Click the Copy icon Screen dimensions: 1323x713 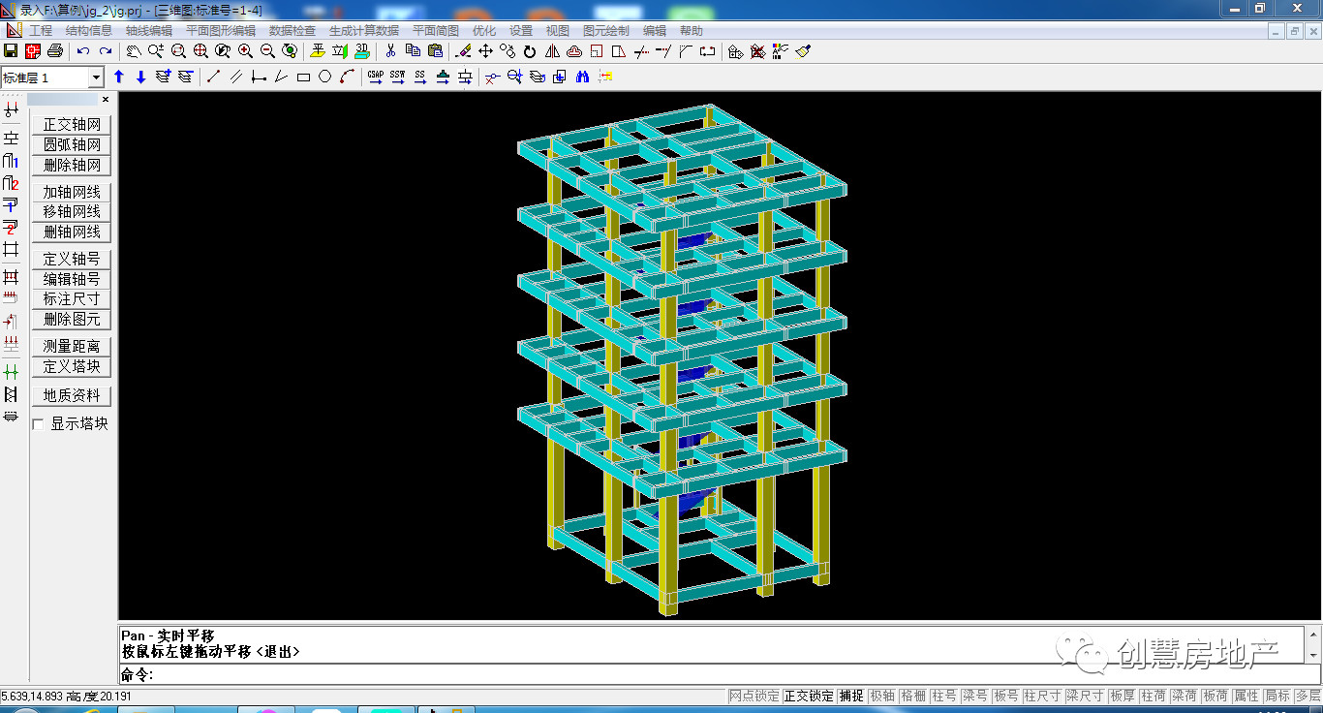pos(413,50)
